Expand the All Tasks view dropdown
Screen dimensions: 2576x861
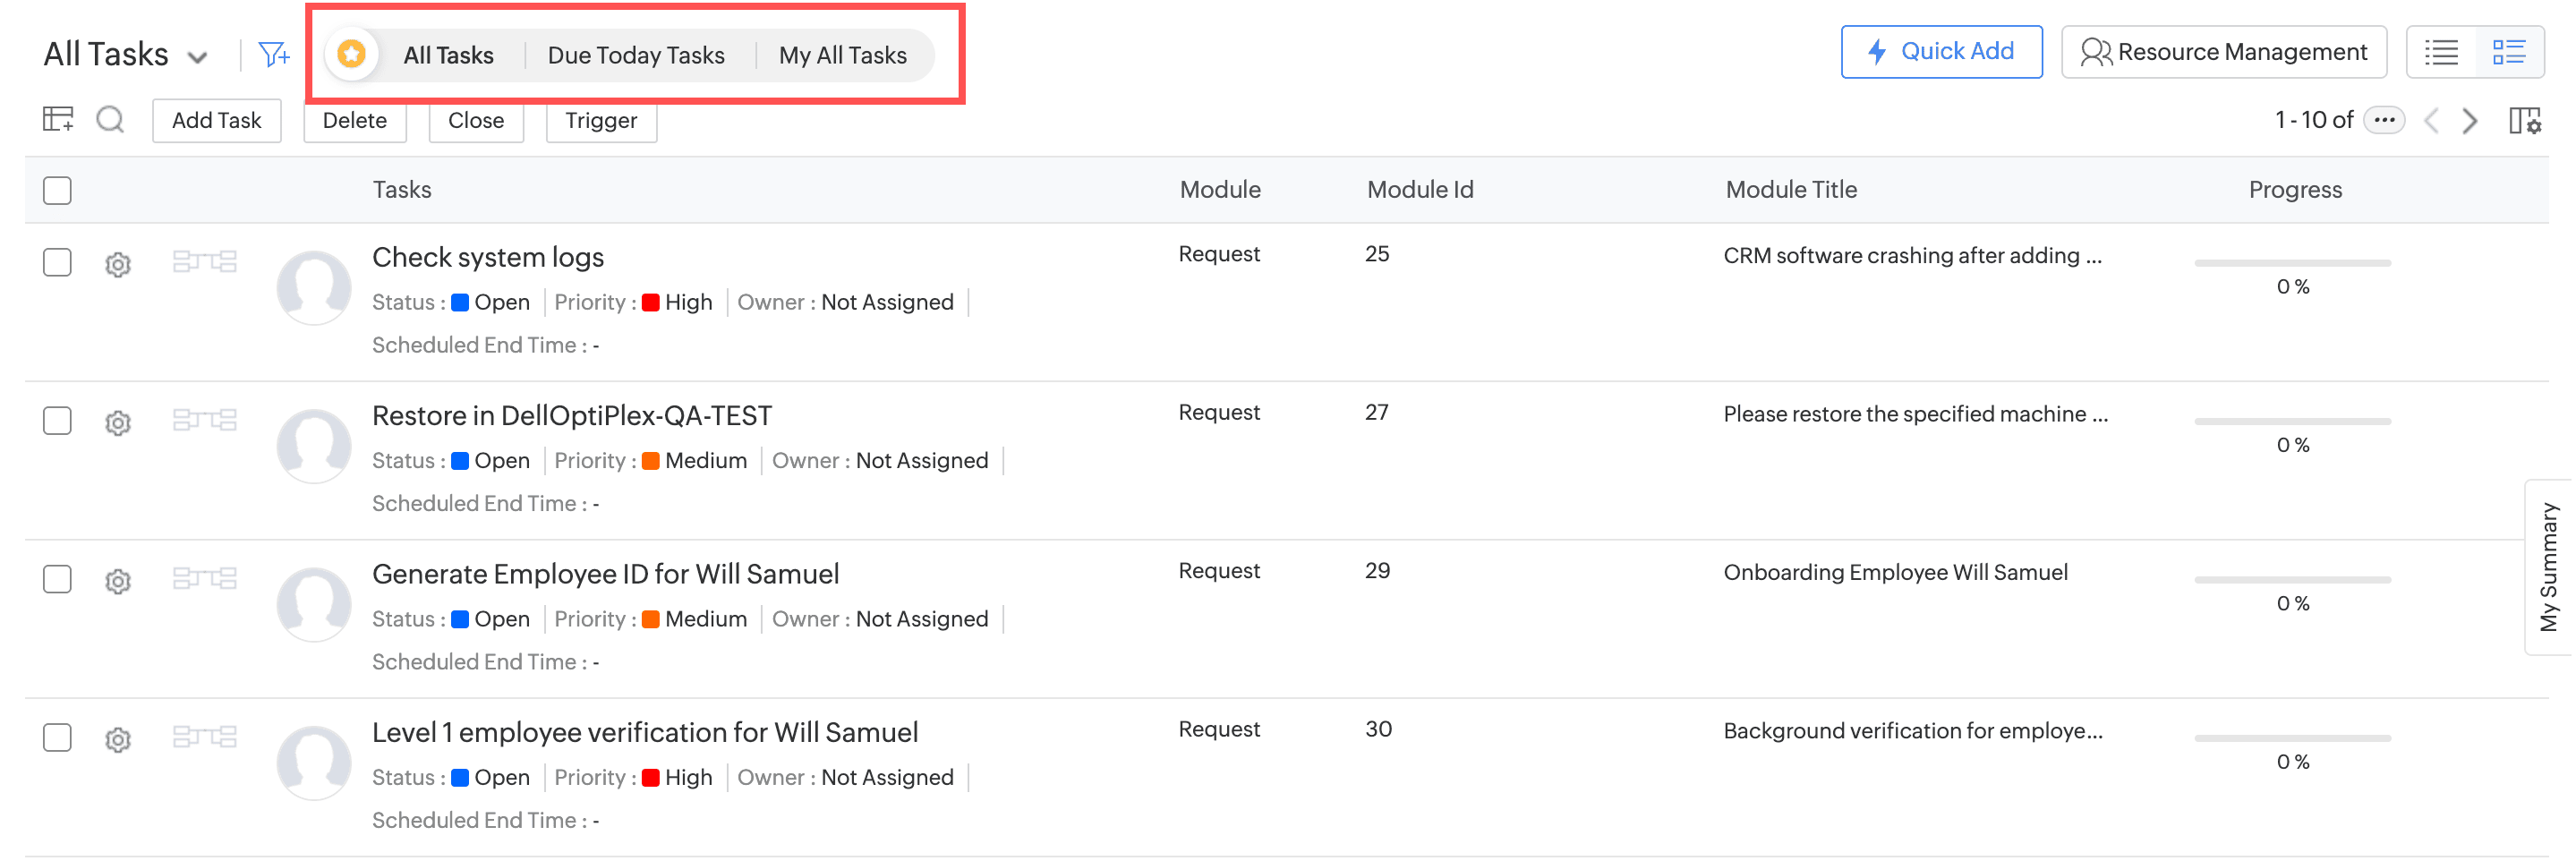click(198, 57)
